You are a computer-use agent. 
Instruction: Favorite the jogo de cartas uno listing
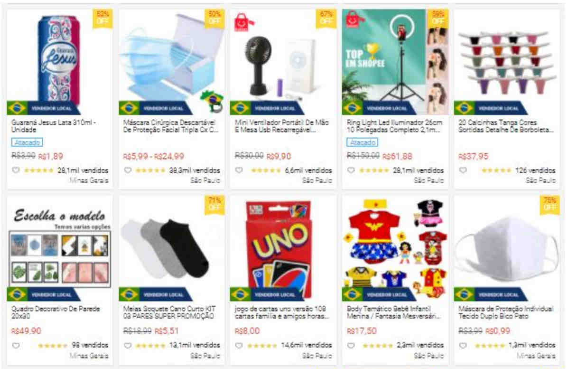239,345
